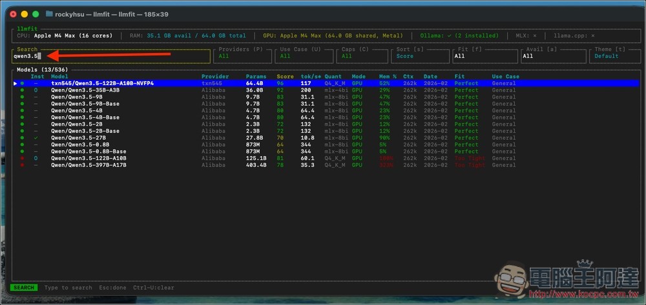Click the green SEARCH mode badge

(24, 288)
